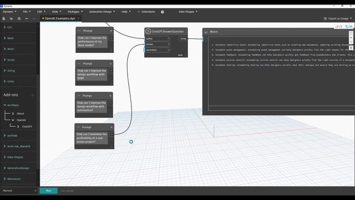Click the Watch node icon
The width and height of the screenshot is (355, 200).
[x=206, y=32]
